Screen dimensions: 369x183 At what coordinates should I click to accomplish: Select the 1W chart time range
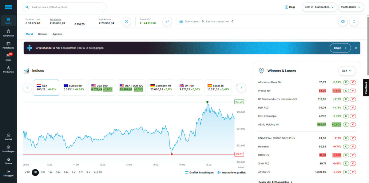[43, 172]
